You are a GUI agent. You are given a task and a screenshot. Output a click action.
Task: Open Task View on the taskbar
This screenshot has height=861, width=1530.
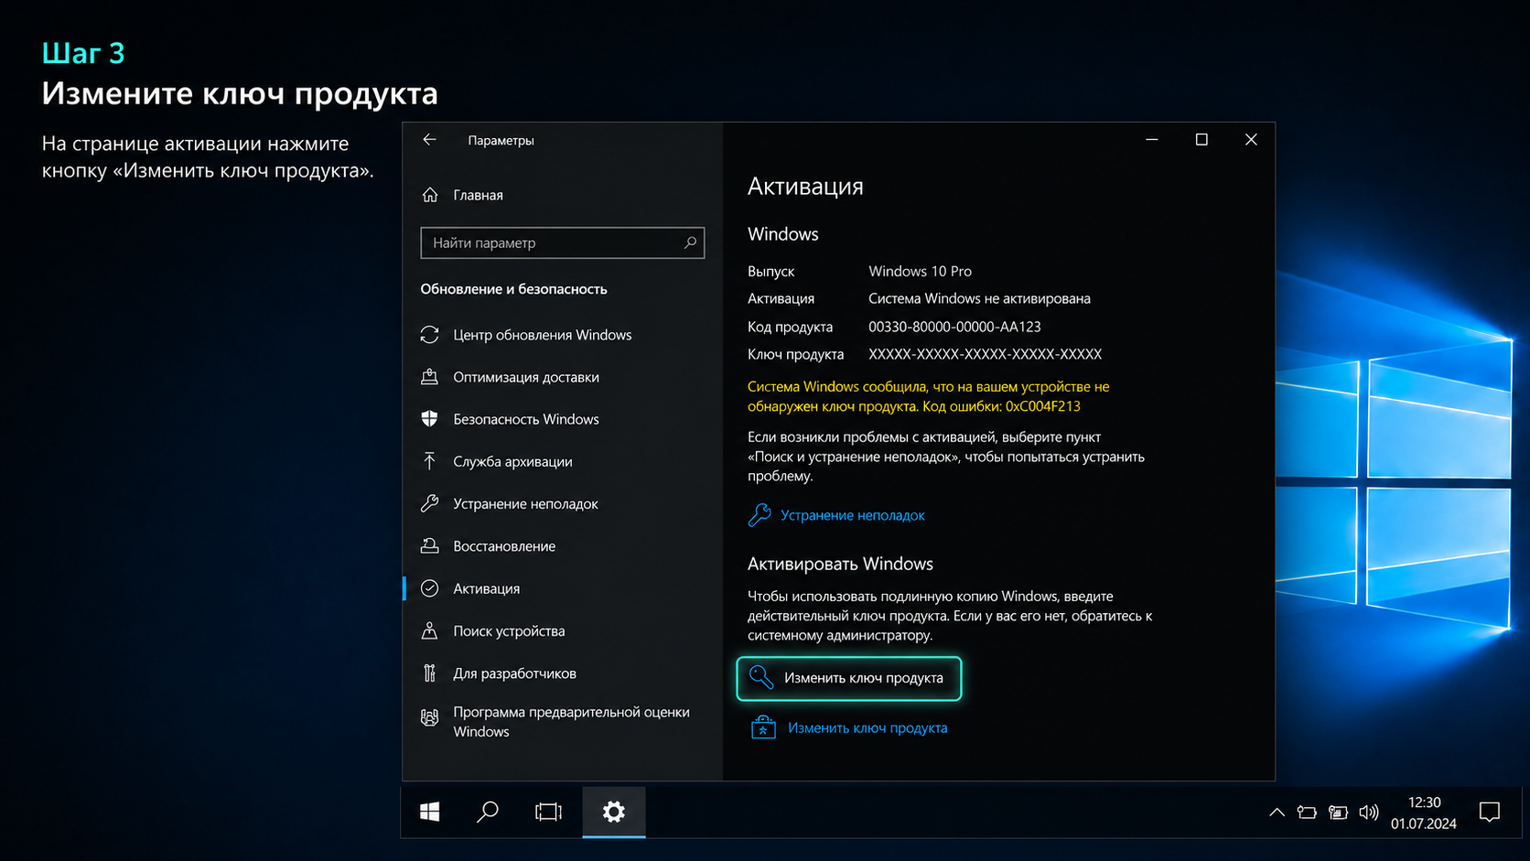(x=548, y=812)
